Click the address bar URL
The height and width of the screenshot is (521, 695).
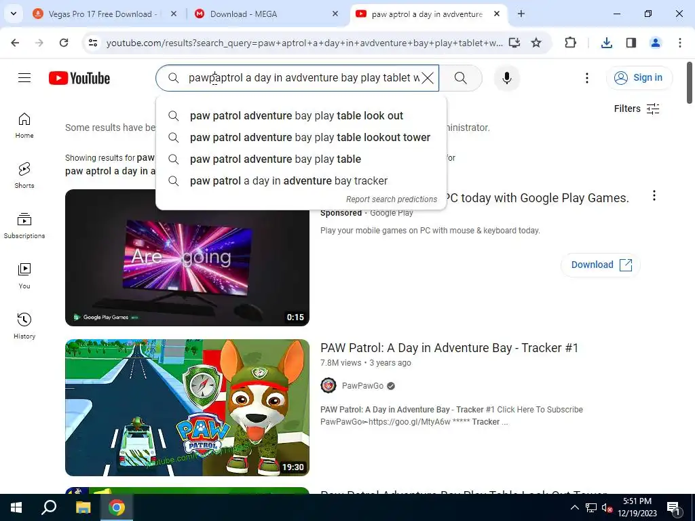click(305, 43)
